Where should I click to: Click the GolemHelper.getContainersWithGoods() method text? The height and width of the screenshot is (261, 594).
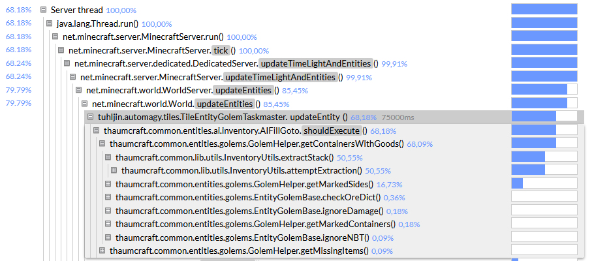pyautogui.click(x=257, y=144)
